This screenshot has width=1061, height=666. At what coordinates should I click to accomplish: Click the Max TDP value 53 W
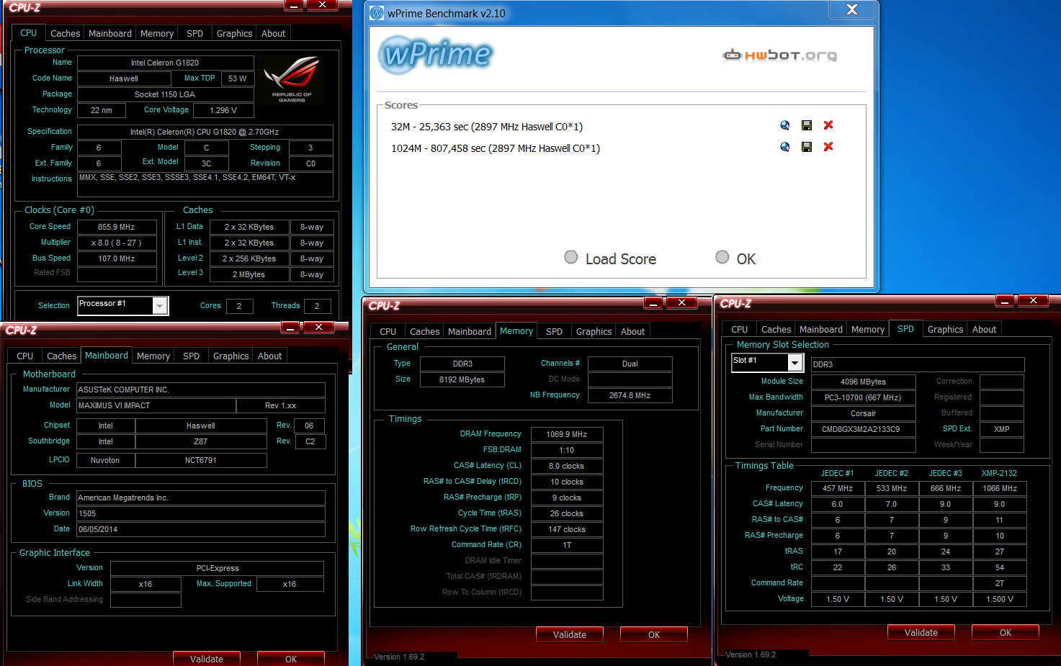click(238, 79)
